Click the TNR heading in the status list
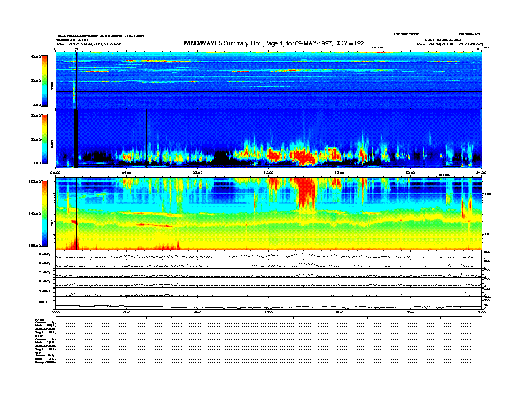 [x=38, y=353]
